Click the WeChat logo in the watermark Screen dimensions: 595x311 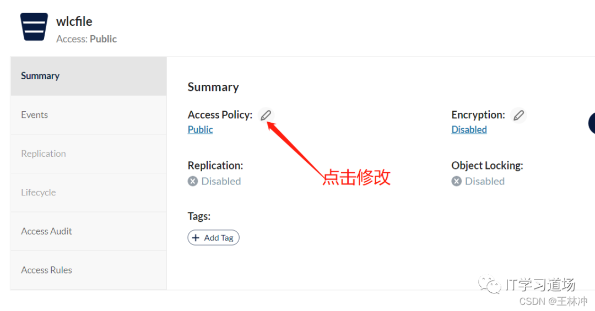coord(489,285)
